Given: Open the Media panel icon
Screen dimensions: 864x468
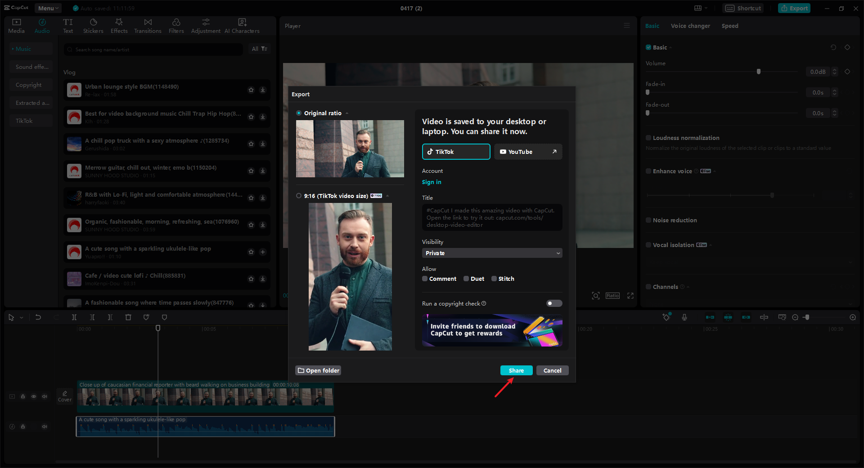Looking at the screenshot, I should [16, 26].
